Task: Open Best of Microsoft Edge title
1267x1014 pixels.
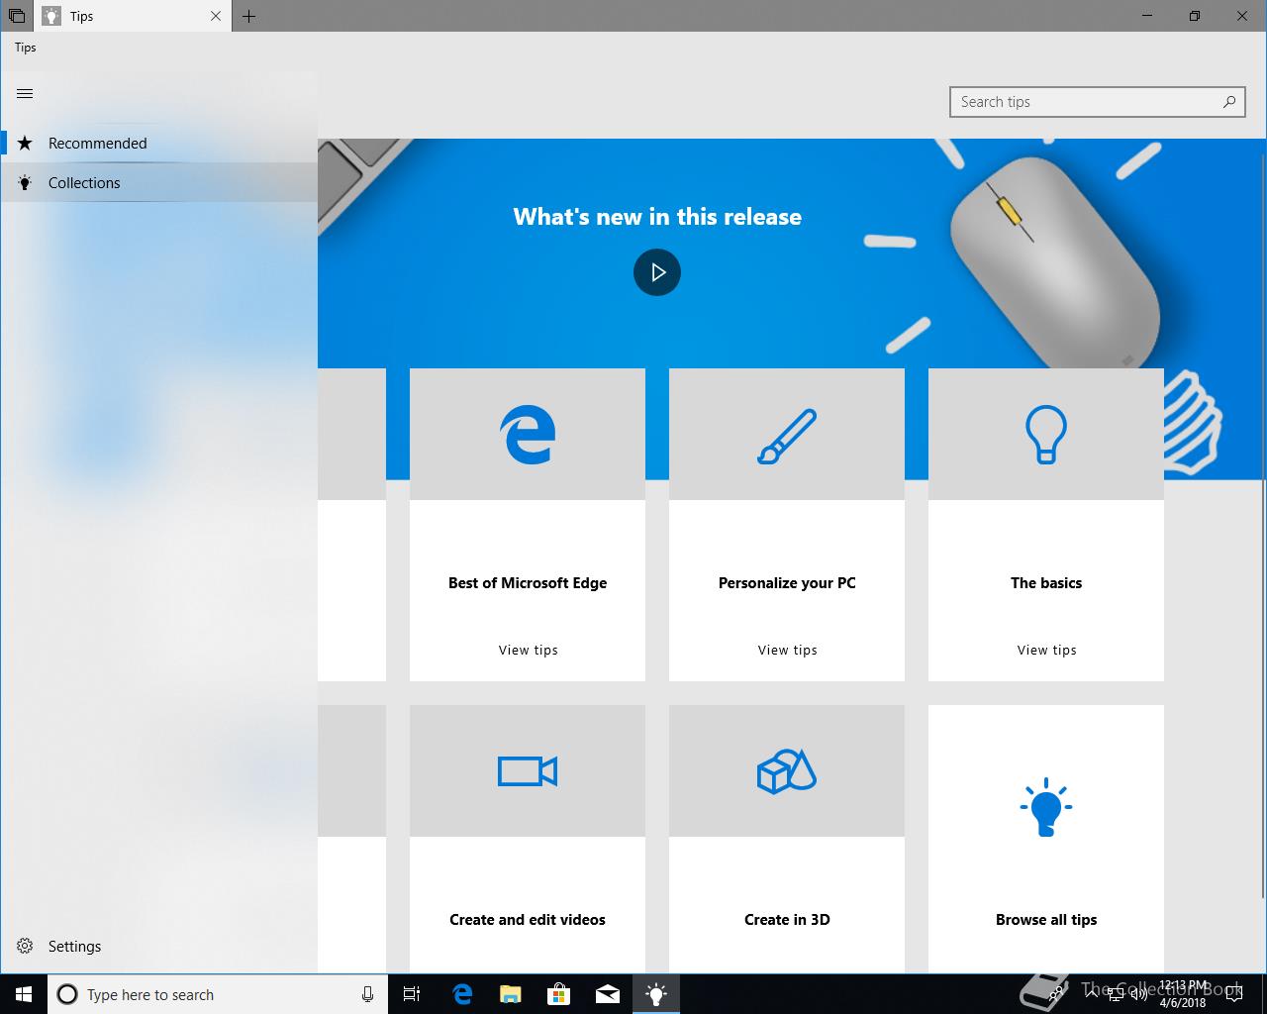Action: pos(528,582)
